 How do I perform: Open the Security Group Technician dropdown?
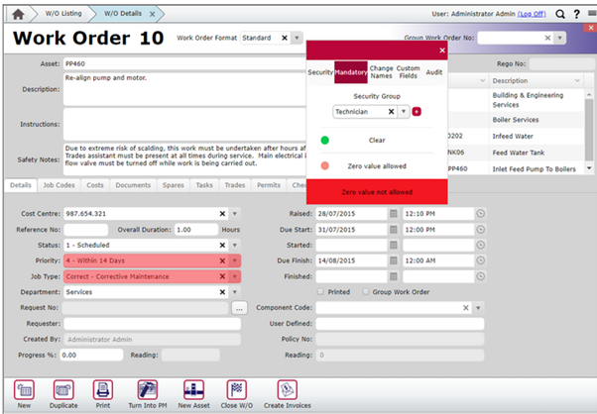(x=404, y=112)
